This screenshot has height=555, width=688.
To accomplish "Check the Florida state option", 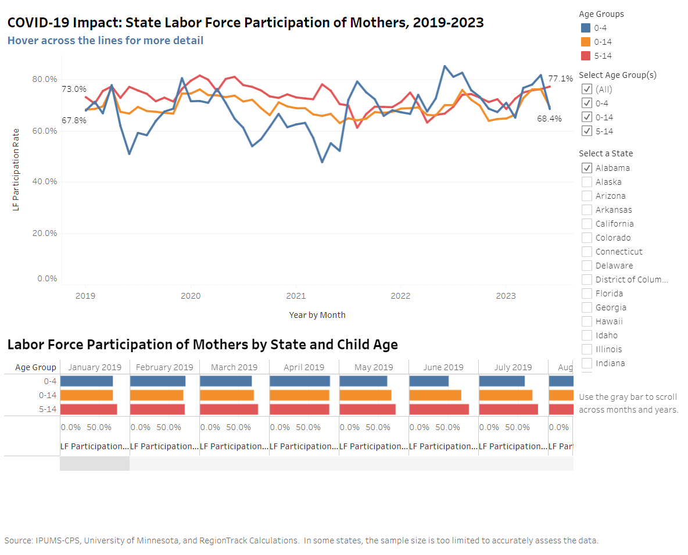I will [x=587, y=293].
